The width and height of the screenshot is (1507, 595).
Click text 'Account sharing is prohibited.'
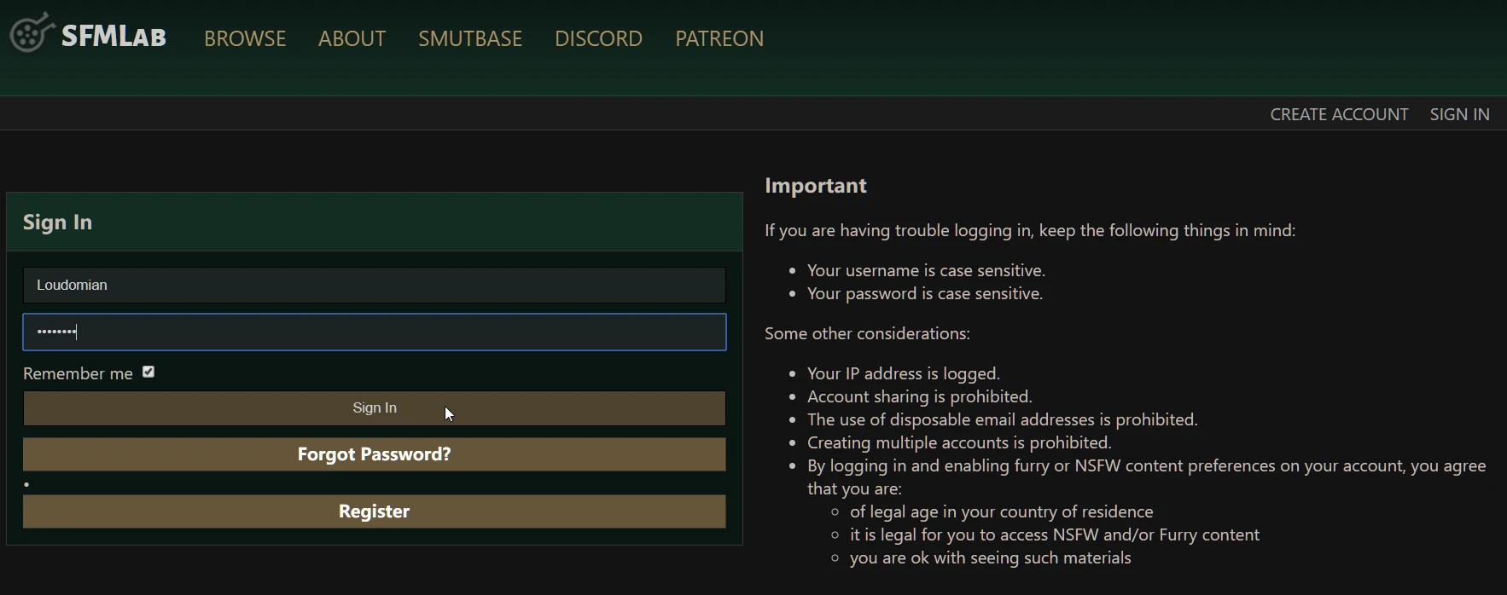tap(920, 396)
